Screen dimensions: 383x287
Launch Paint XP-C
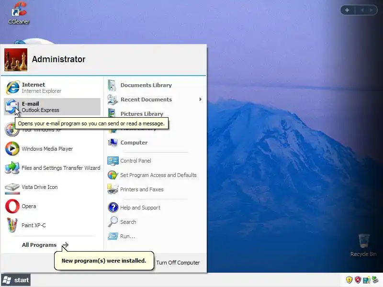pos(52,225)
